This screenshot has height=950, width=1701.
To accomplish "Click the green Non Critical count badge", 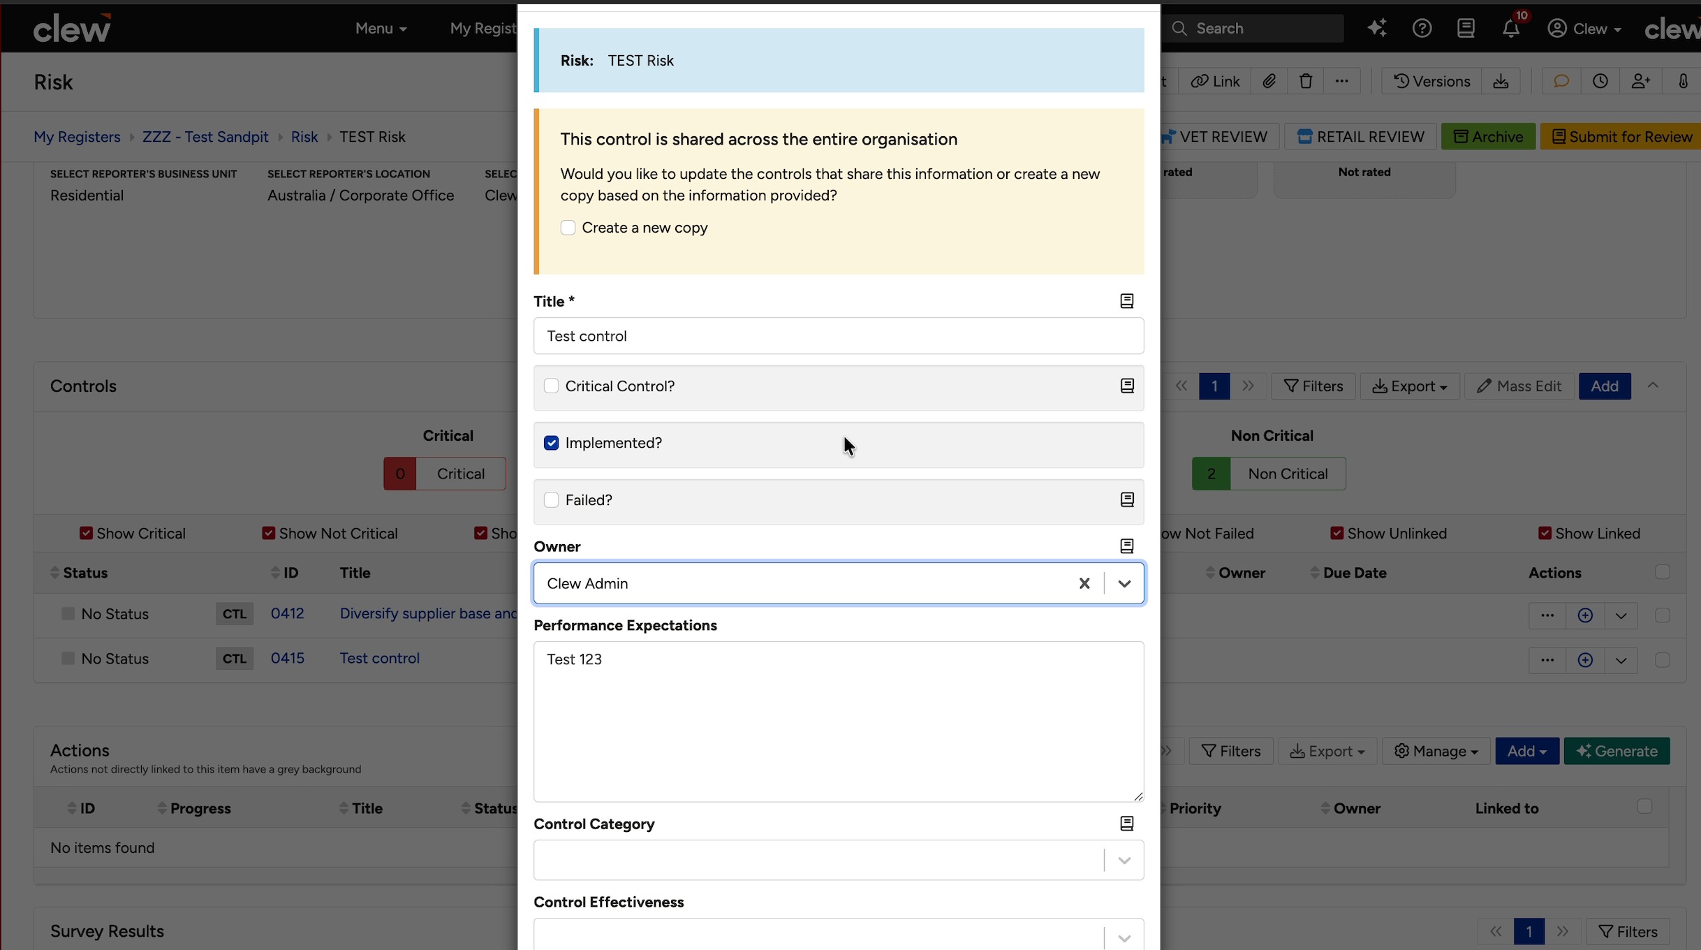I will pyautogui.click(x=1211, y=474).
